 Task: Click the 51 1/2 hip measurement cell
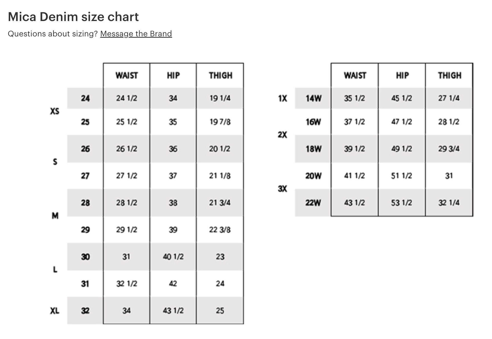pyautogui.click(x=402, y=176)
